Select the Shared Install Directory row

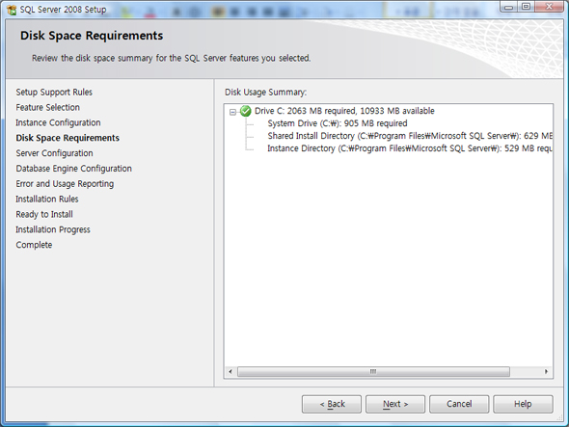(x=410, y=136)
